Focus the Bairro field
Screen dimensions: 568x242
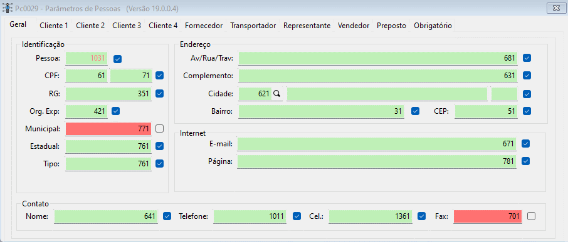[321, 111]
